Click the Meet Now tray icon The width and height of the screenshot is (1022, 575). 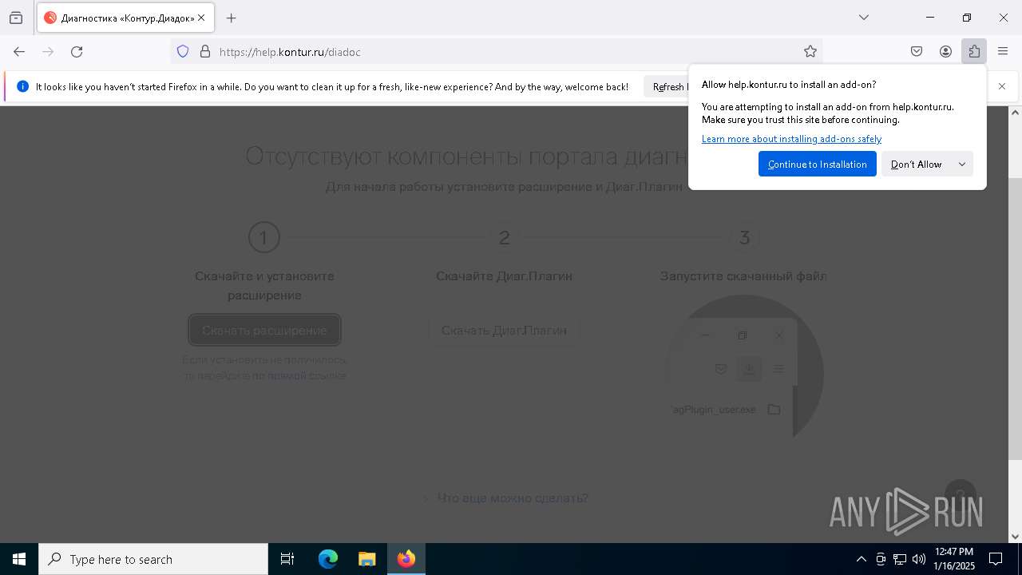(881, 559)
